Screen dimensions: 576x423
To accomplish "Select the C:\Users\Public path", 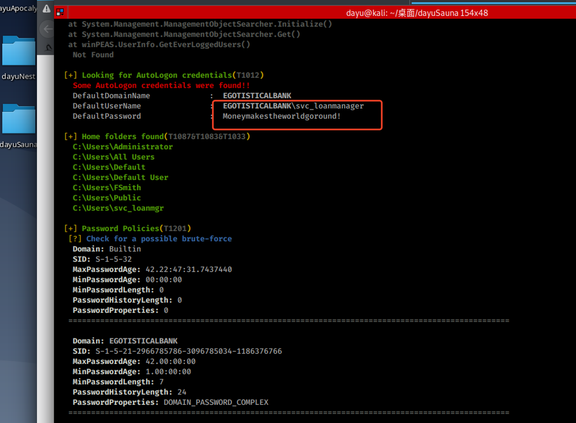I will (x=107, y=198).
